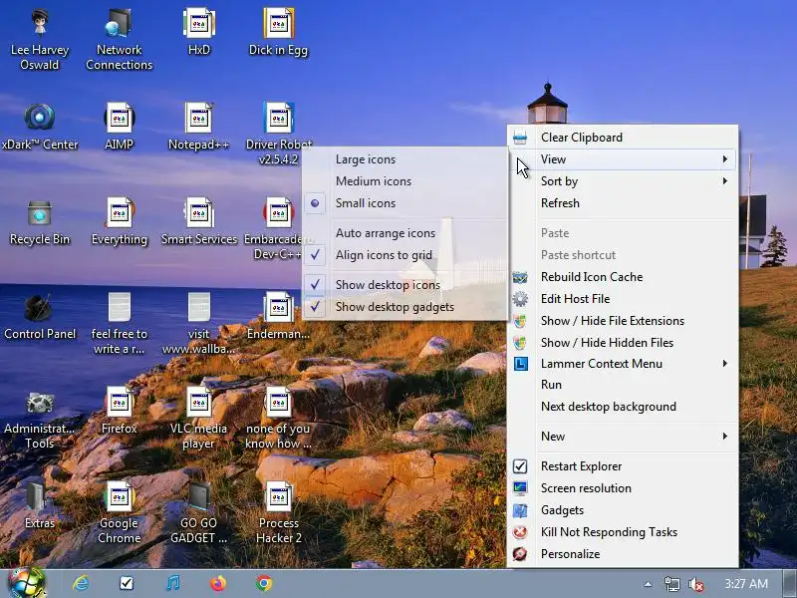Image resolution: width=797 pixels, height=598 pixels.
Task: Enable Auto arrange icons
Action: [x=405, y=233]
